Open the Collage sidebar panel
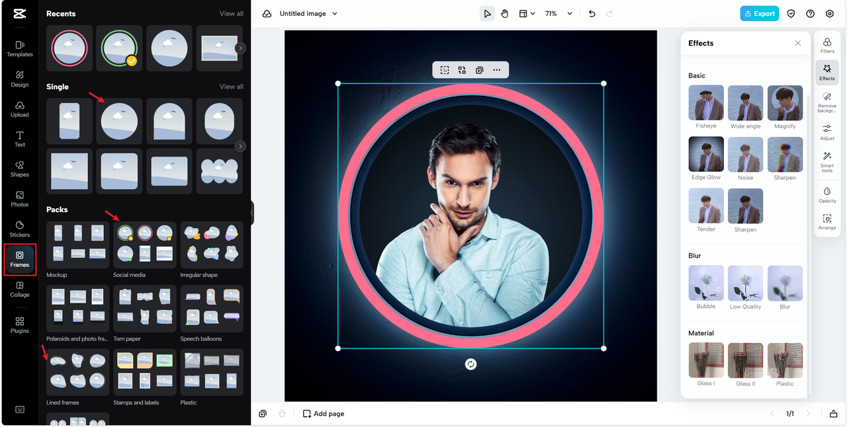 [x=20, y=290]
